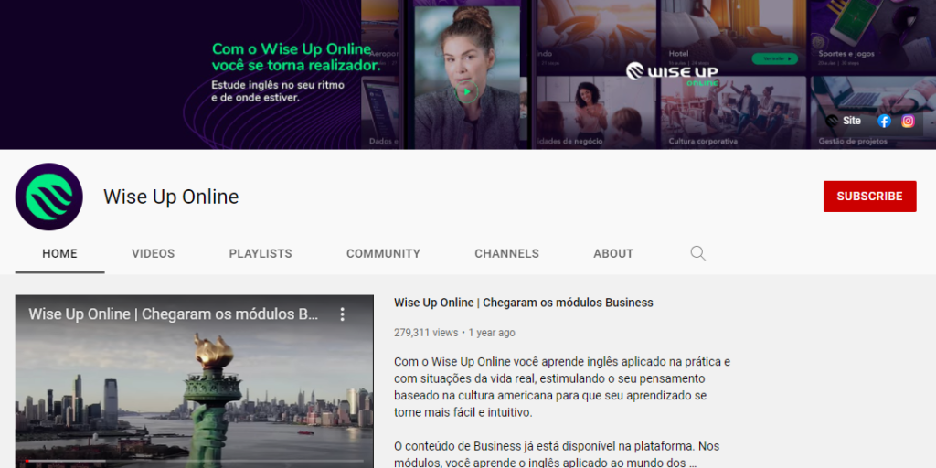
Task: Open video title Chegaram os módulos Business link
Action: pos(524,303)
